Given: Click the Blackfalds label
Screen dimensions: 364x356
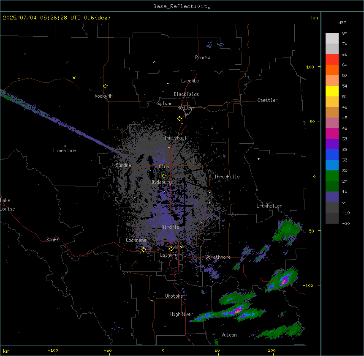Looking at the screenshot, I should (x=186, y=94).
